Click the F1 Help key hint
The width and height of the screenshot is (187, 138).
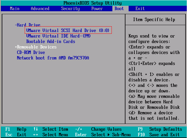point(16,129)
